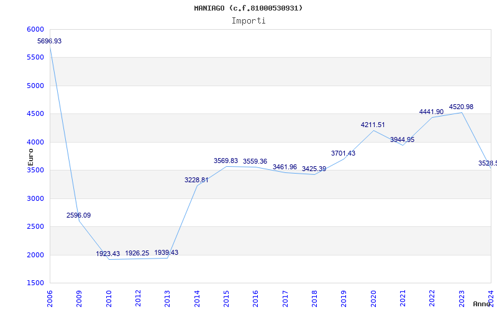Viewport: 497px width, 310px height.
Task: Click x-axis year 2009
Action: click(x=79, y=299)
